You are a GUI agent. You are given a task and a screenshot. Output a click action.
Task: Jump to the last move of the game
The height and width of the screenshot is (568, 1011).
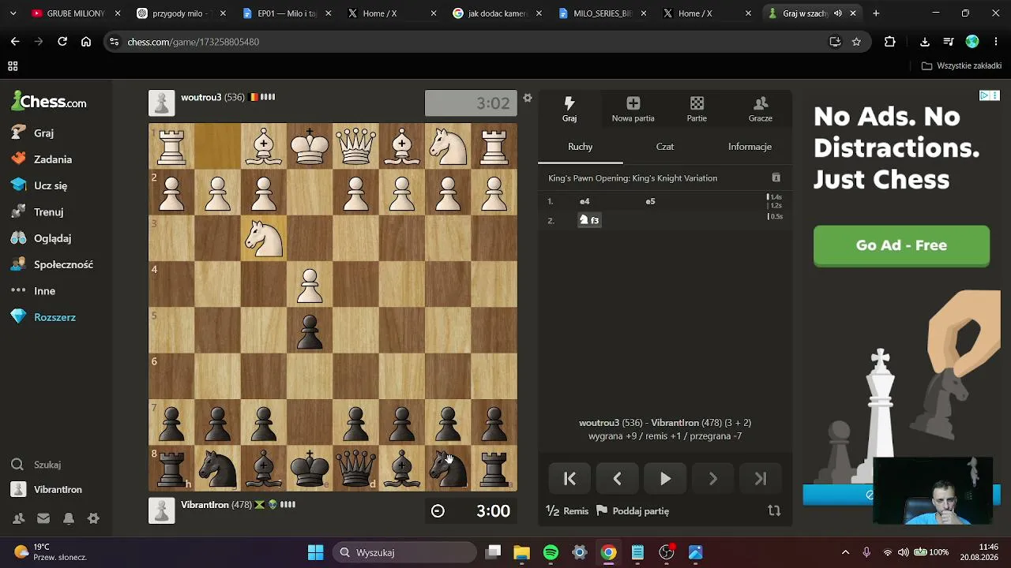point(761,479)
